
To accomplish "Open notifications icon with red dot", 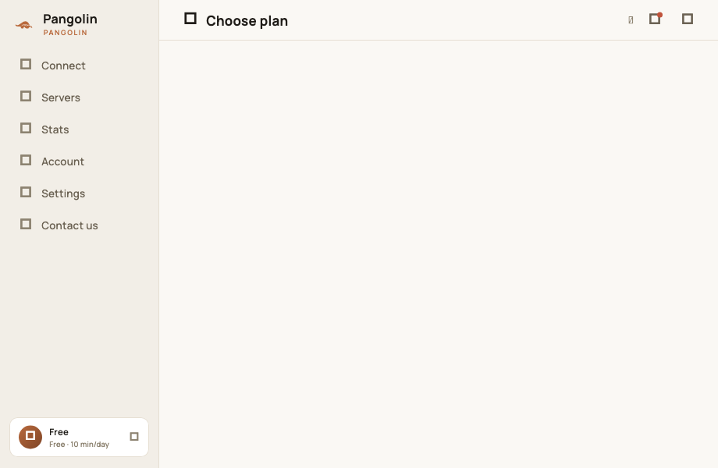I will click(656, 19).
